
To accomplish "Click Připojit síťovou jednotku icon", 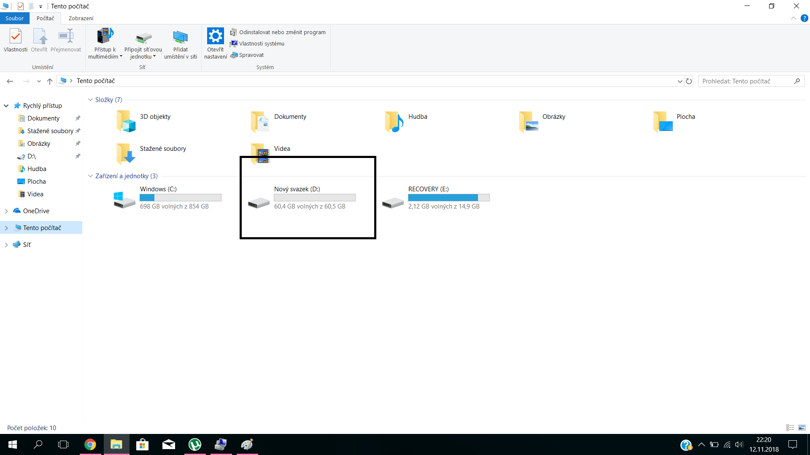I will (143, 37).
